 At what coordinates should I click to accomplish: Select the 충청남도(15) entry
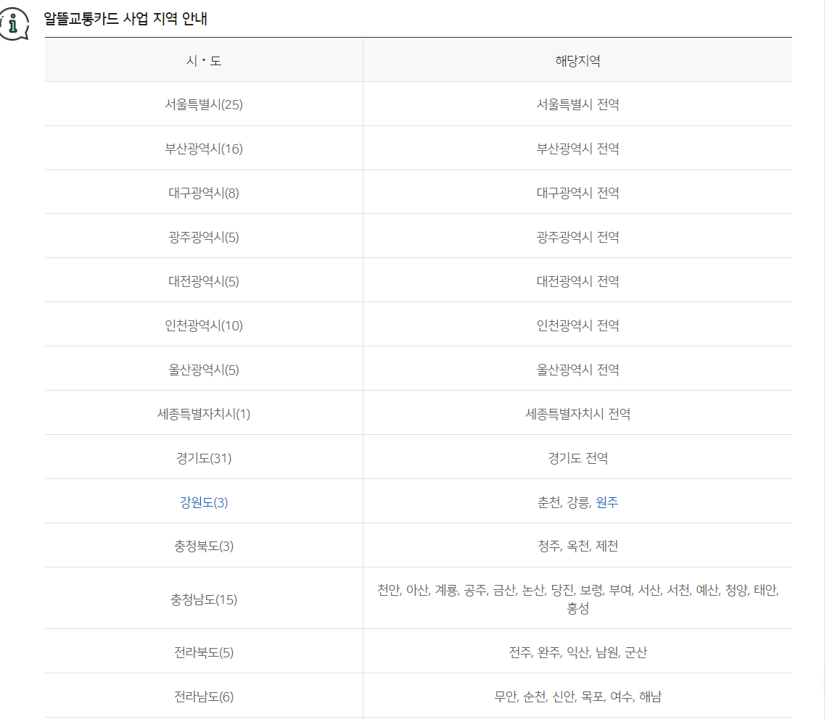[205, 599]
